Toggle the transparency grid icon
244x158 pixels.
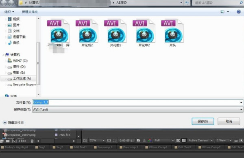click(x=184, y=141)
